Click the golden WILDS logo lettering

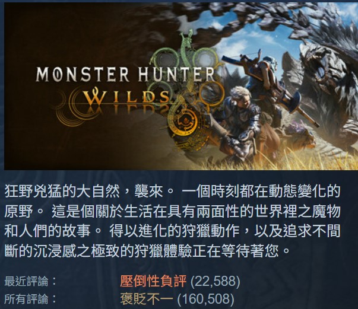coord(128,98)
